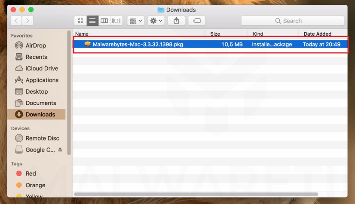Viewport: 355px width, 204px height.
Task: Click the Edit Tags toolbar button
Action: tap(196, 21)
